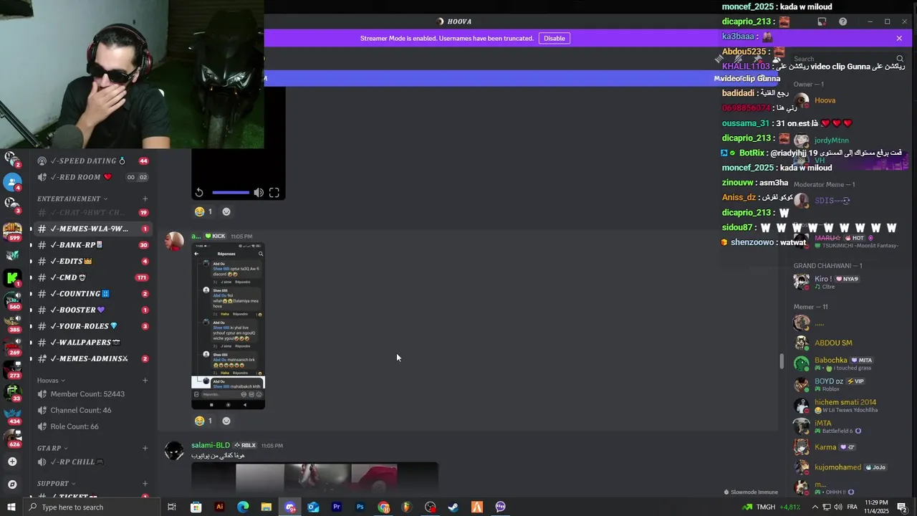Click the Add a Server plus icon
The height and width of the screenshot is (516, 917).
pos(11,462)
